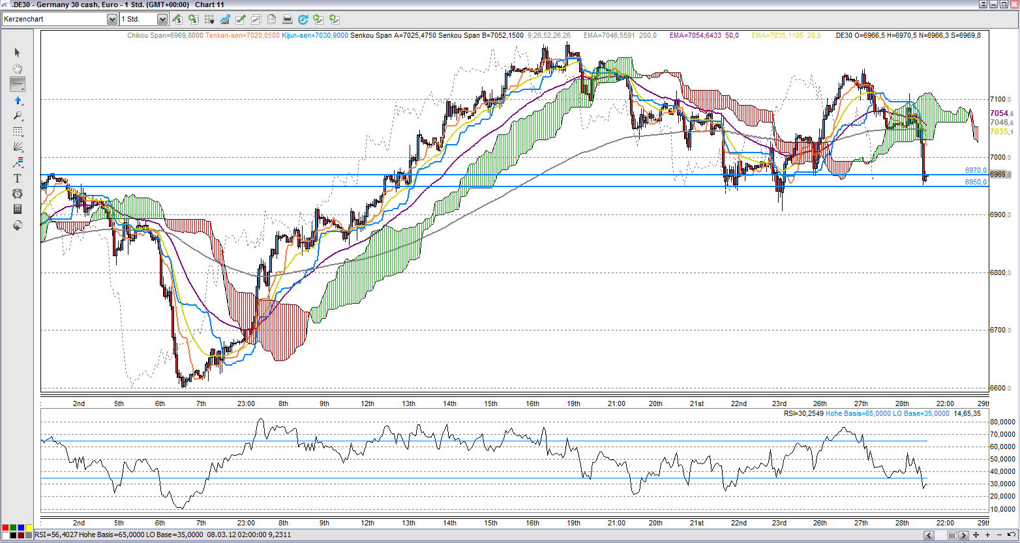Activate the hand pan tool
1020x543 pixels.
pyautogui.click(x=18, y=68)
